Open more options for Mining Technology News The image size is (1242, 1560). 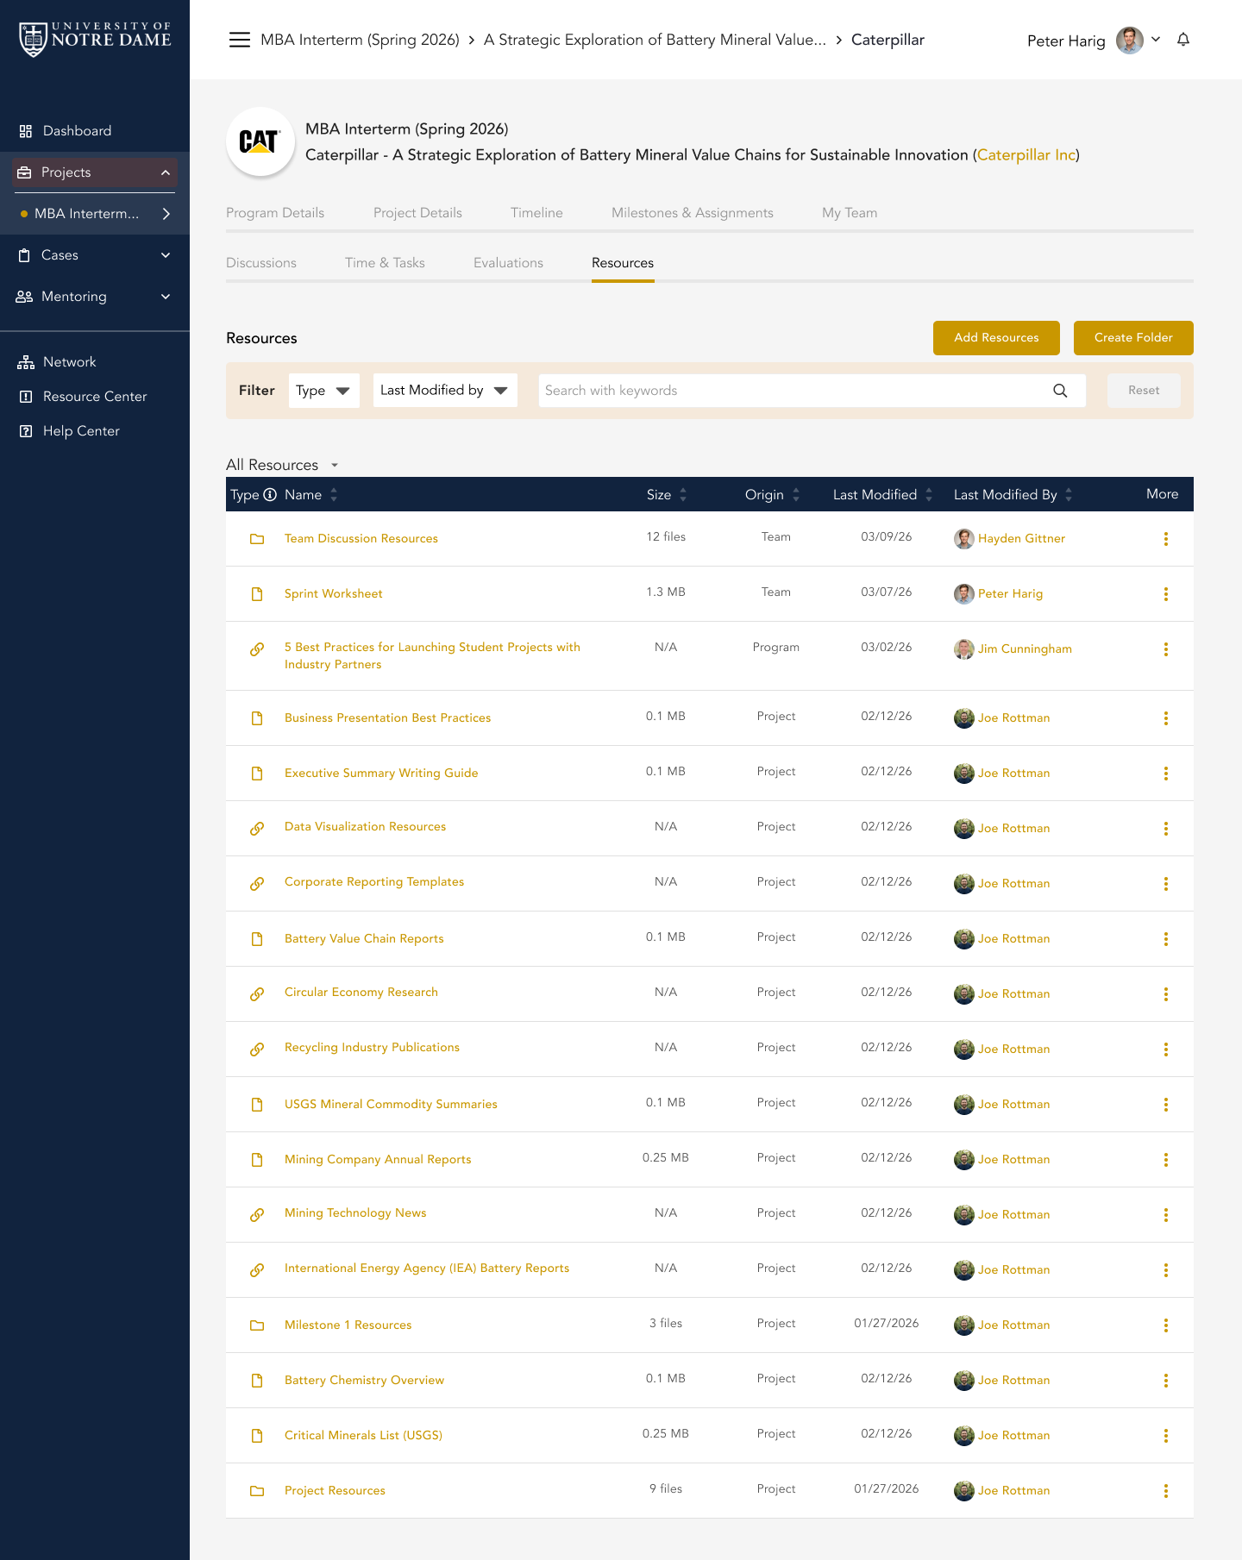(x=1166, y=1215)
